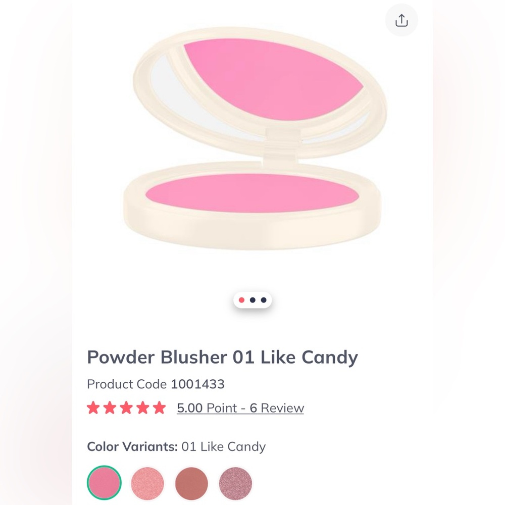Image resolution: width=505 pixels, height=505 pixels.
Task: Select the third carousel navigation dot
Action: coord(264,299)
